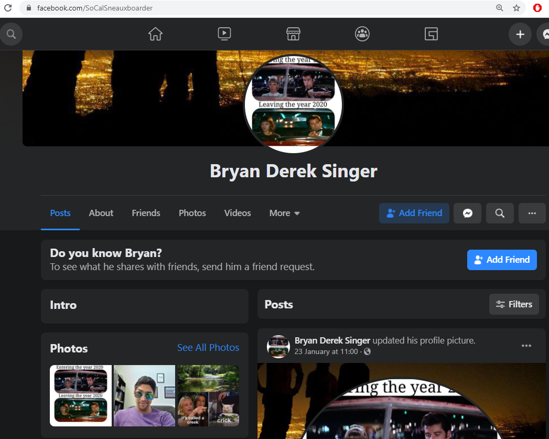Click the plus Create button

click(x=520, y=34)
